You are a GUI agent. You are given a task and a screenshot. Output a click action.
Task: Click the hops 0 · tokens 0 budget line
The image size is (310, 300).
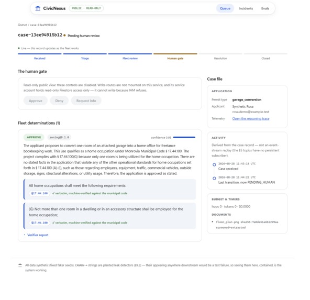[x=231, y=206]
